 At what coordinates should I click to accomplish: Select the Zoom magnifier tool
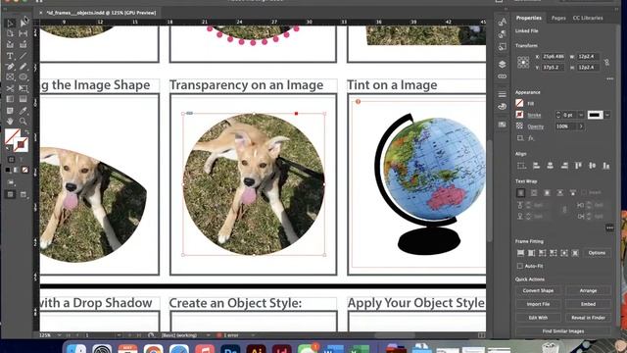pos(24,121)
